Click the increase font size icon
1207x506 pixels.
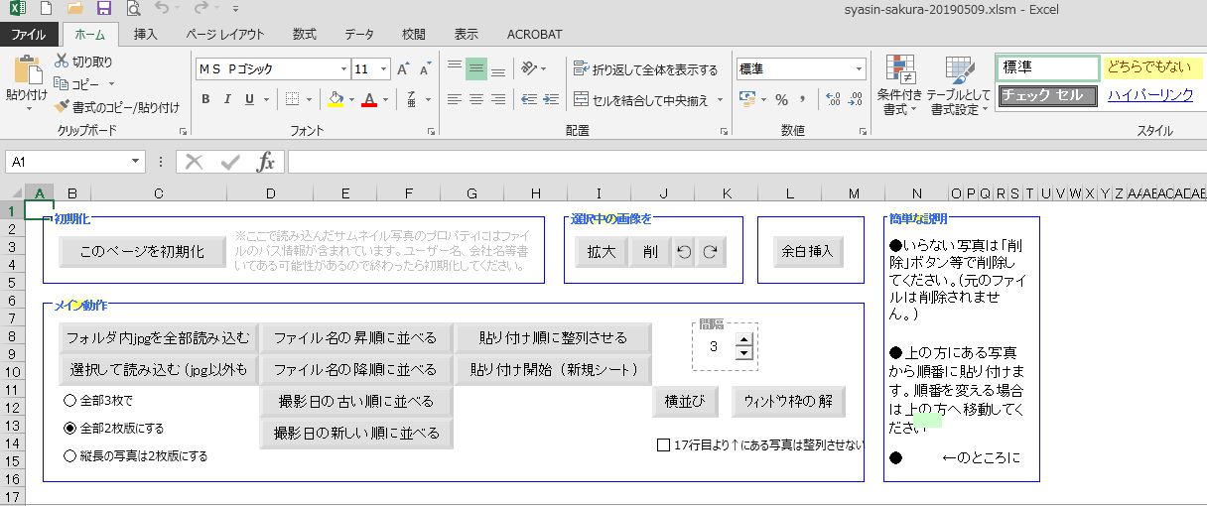pos(403,69)
